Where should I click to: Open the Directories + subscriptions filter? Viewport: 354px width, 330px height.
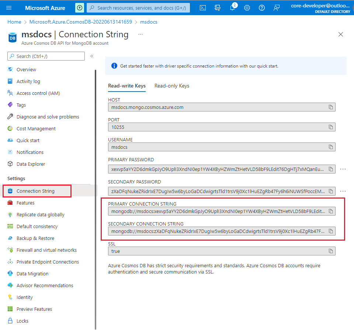[x=217, y=7]
